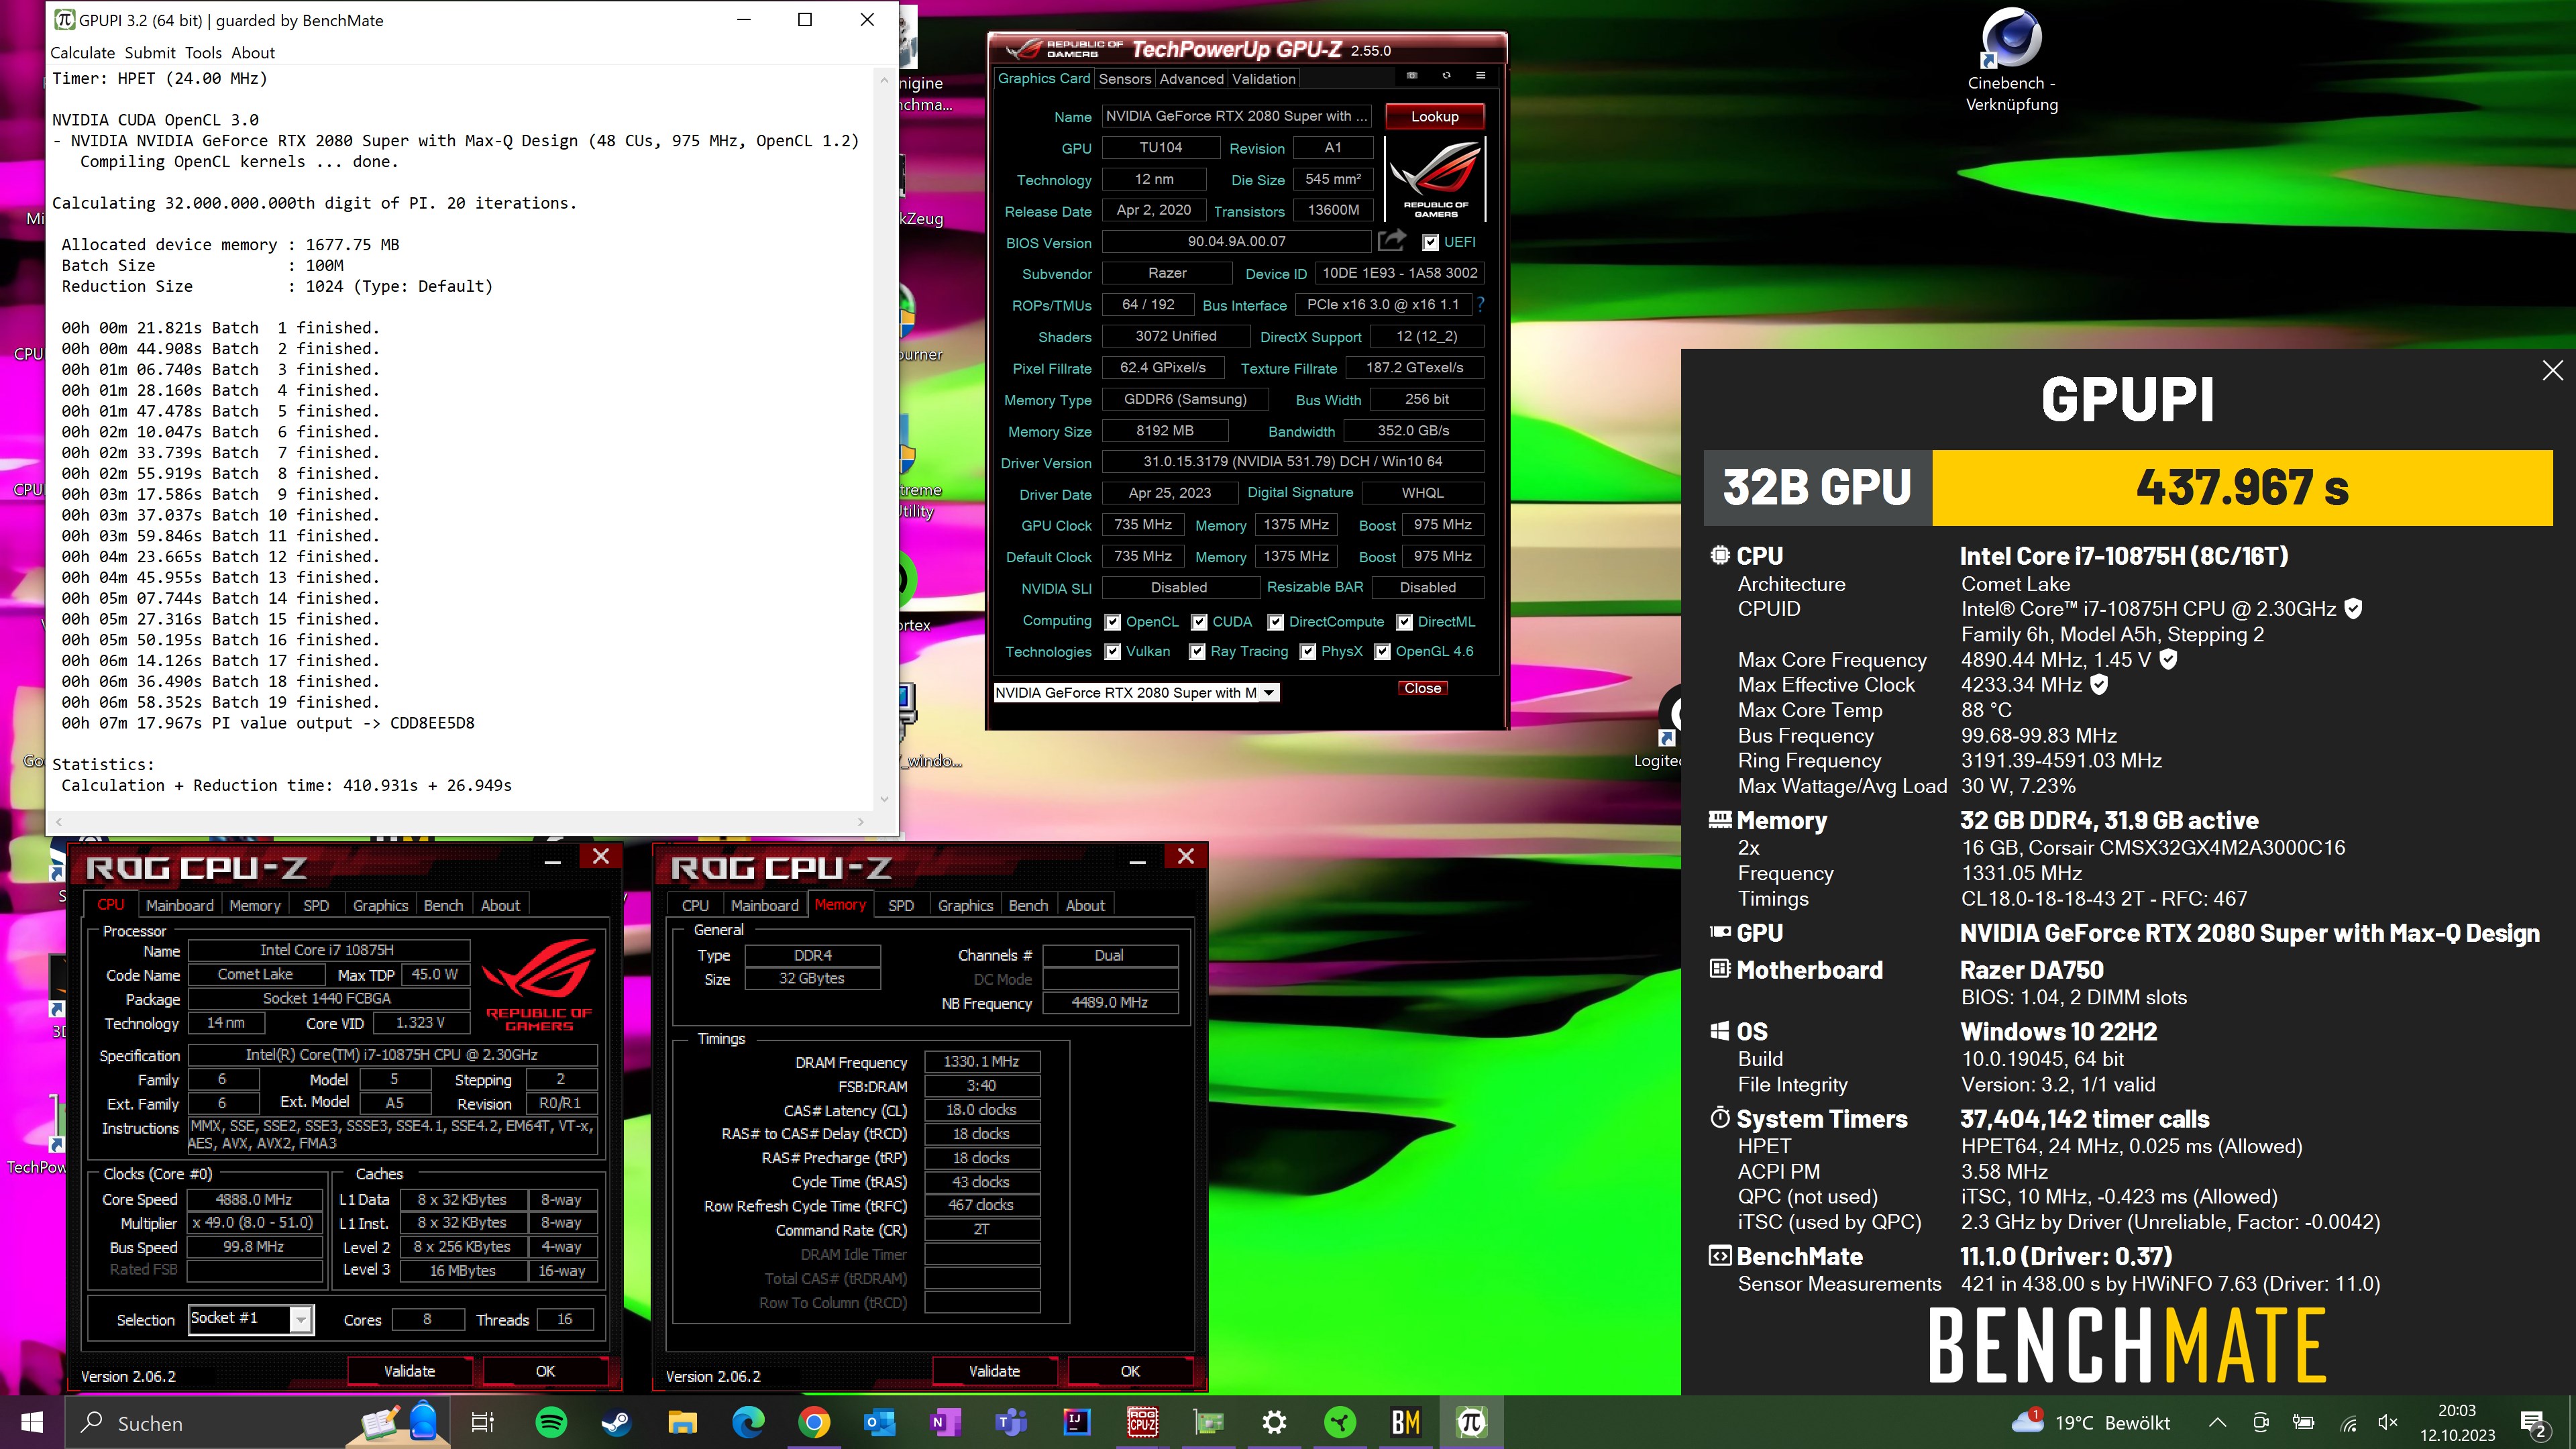The width and height of the screenshot is (2576, 1449).
Task: Open the Socket #1 selection dropdown in CPU-Z
Action: click(251, 1319)
